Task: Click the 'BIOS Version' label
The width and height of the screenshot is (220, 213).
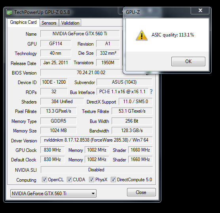Action: [x=24, y=73]
